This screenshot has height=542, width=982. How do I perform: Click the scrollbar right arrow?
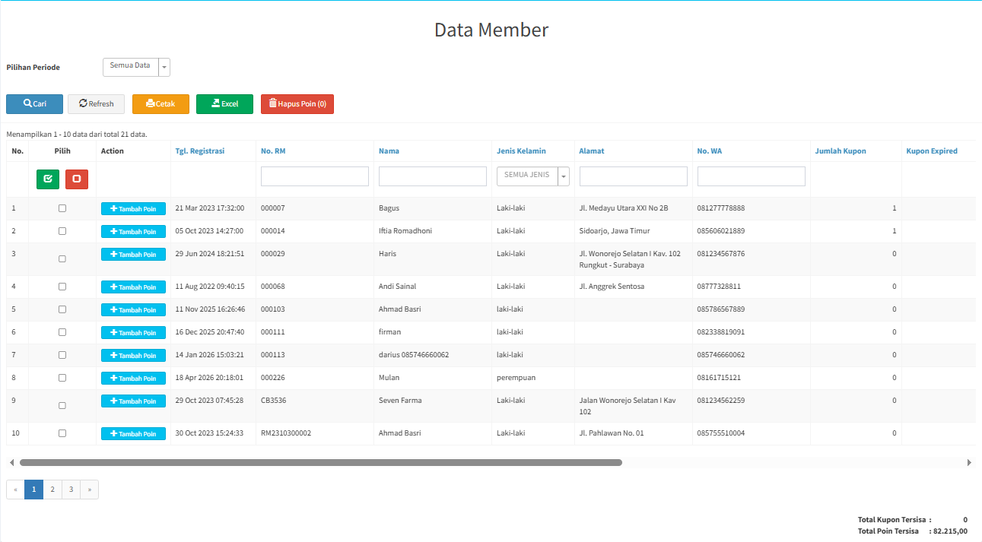click(969, 462)
